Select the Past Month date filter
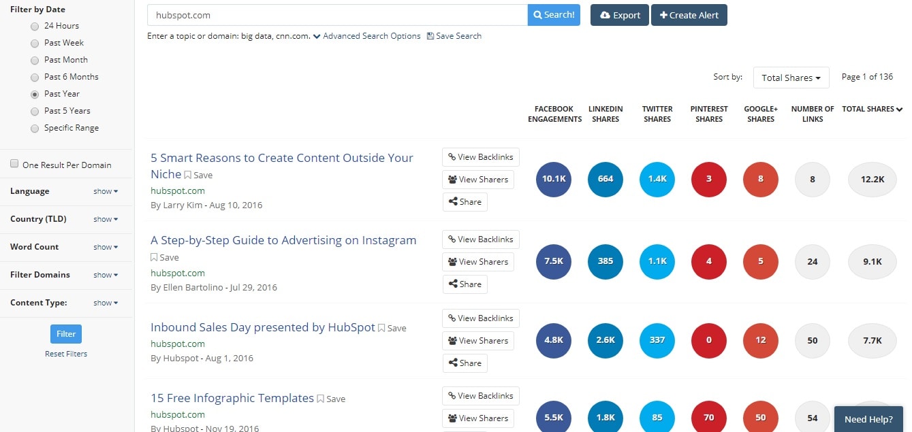 [x=35, y=61]
